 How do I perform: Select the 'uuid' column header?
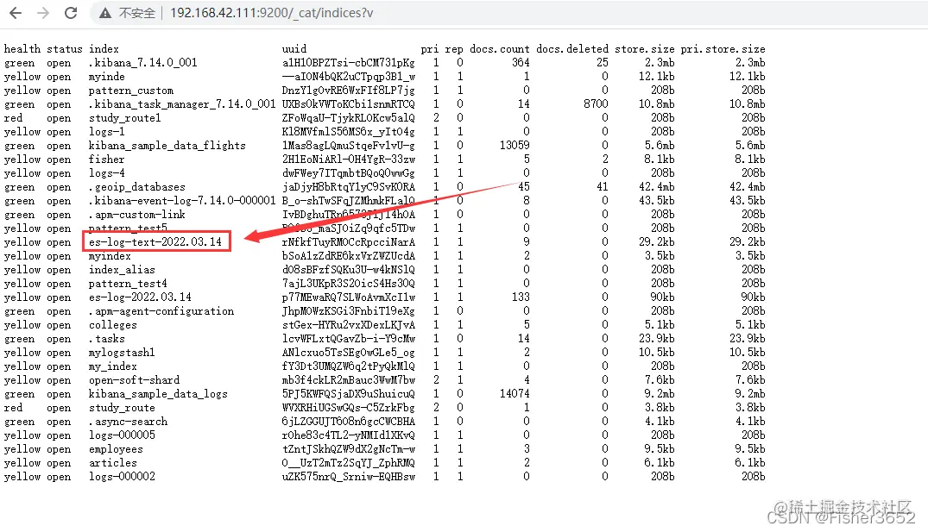[x=294, y=49]
